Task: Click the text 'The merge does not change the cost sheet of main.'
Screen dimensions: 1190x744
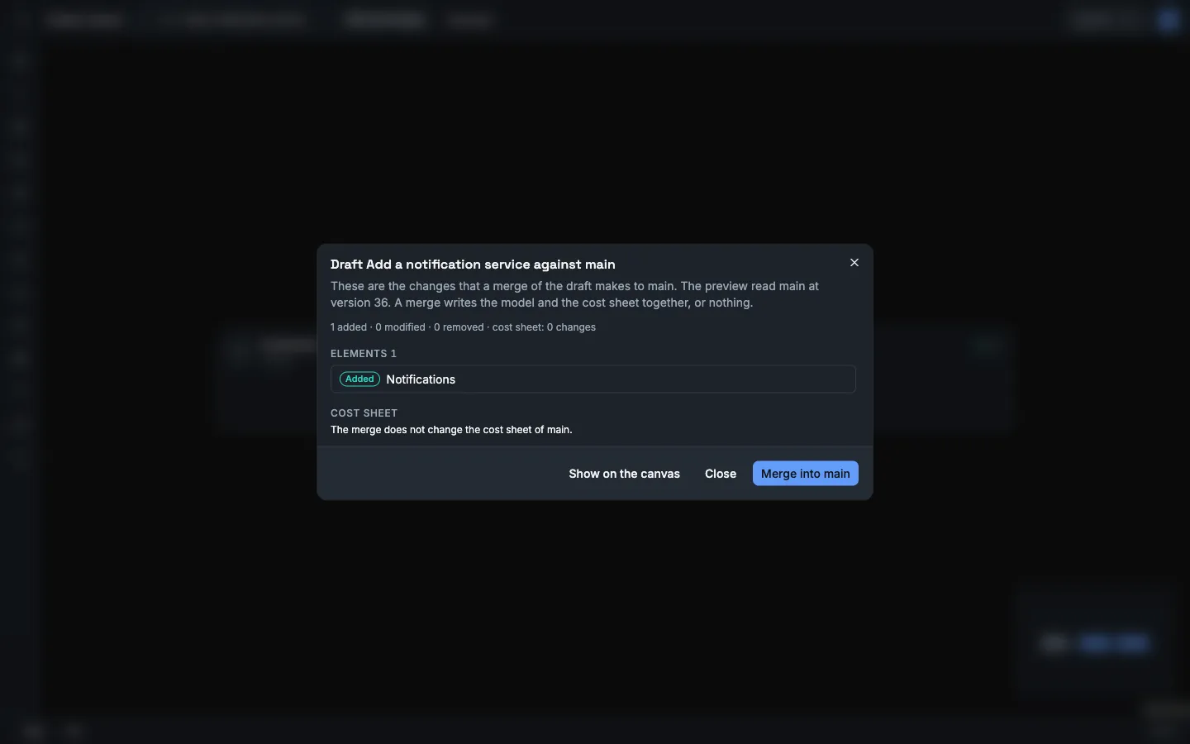Action: (x=451, y=430)
